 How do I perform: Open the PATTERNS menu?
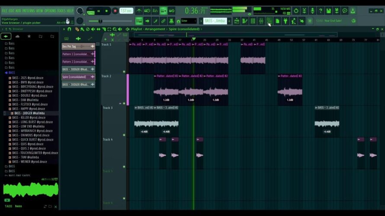coord(28,11)
